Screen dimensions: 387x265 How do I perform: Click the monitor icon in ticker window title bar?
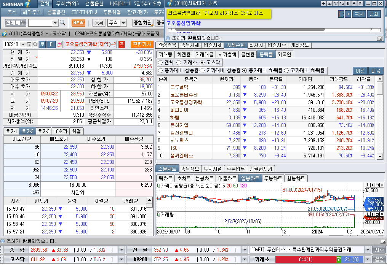point(329,3)
